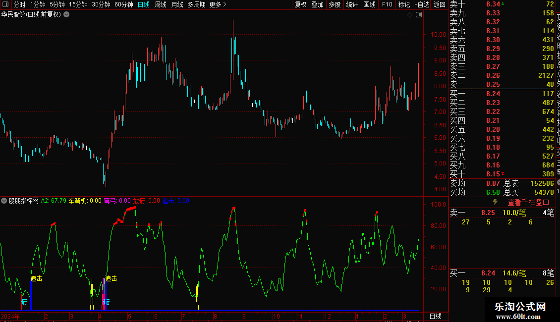Image resolution: width=560 pixels, height=322 pixels.
Task: Open dropdown beside 股朋指标网 indicator
Action: point(4,201)
